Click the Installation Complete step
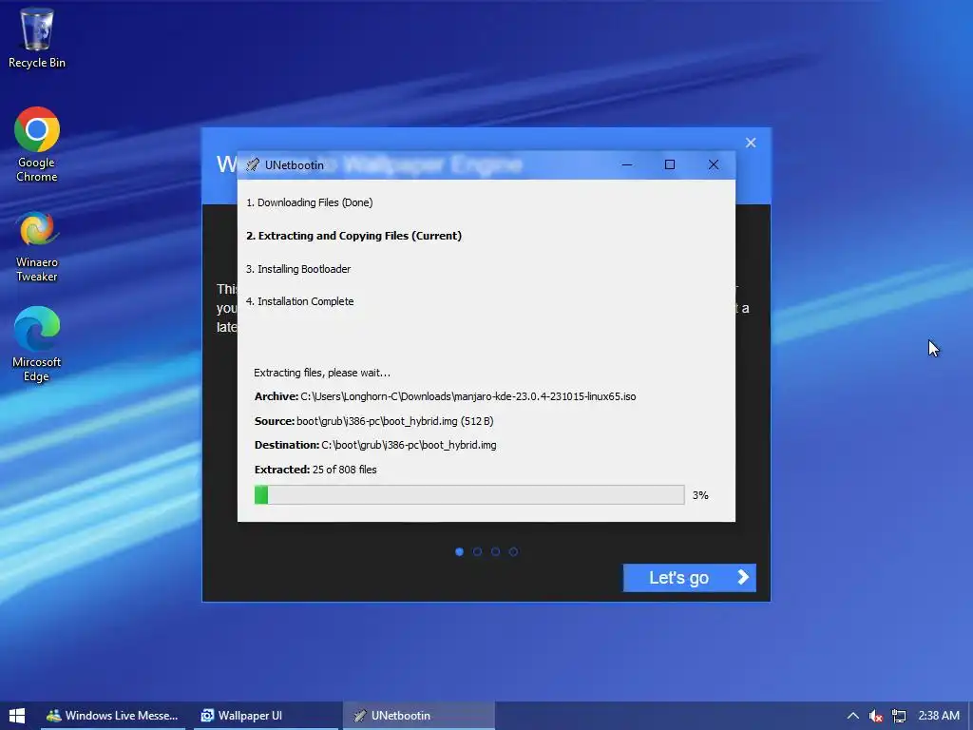Screen dimensions: 973x730 tap(299, 301)
